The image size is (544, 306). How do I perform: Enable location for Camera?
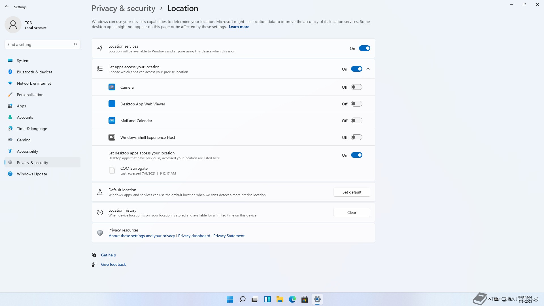pos(356,87)
